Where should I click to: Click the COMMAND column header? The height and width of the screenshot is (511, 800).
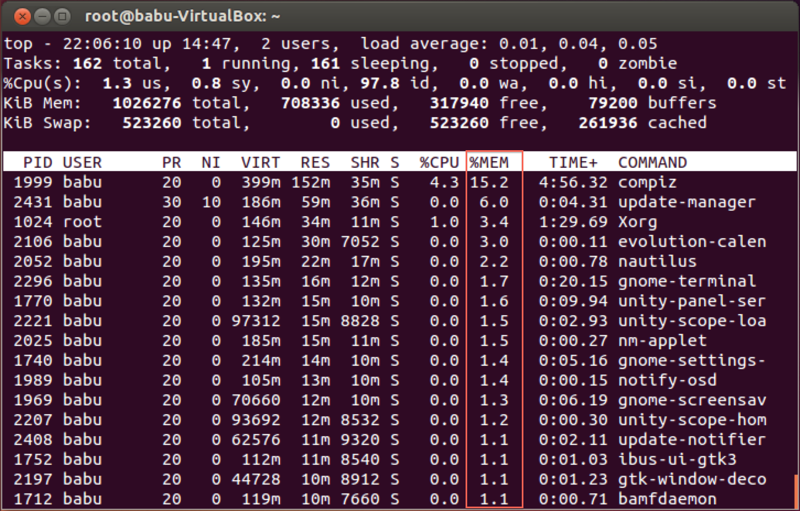point(652,162)
